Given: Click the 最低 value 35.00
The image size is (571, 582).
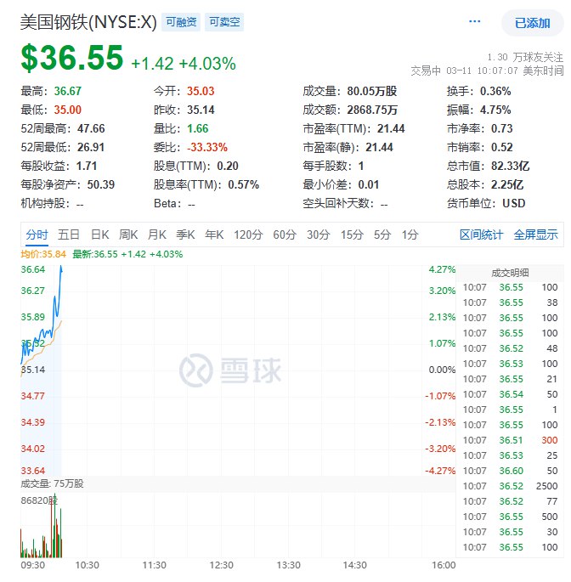Looking at the screenshot, I should 68,110.
